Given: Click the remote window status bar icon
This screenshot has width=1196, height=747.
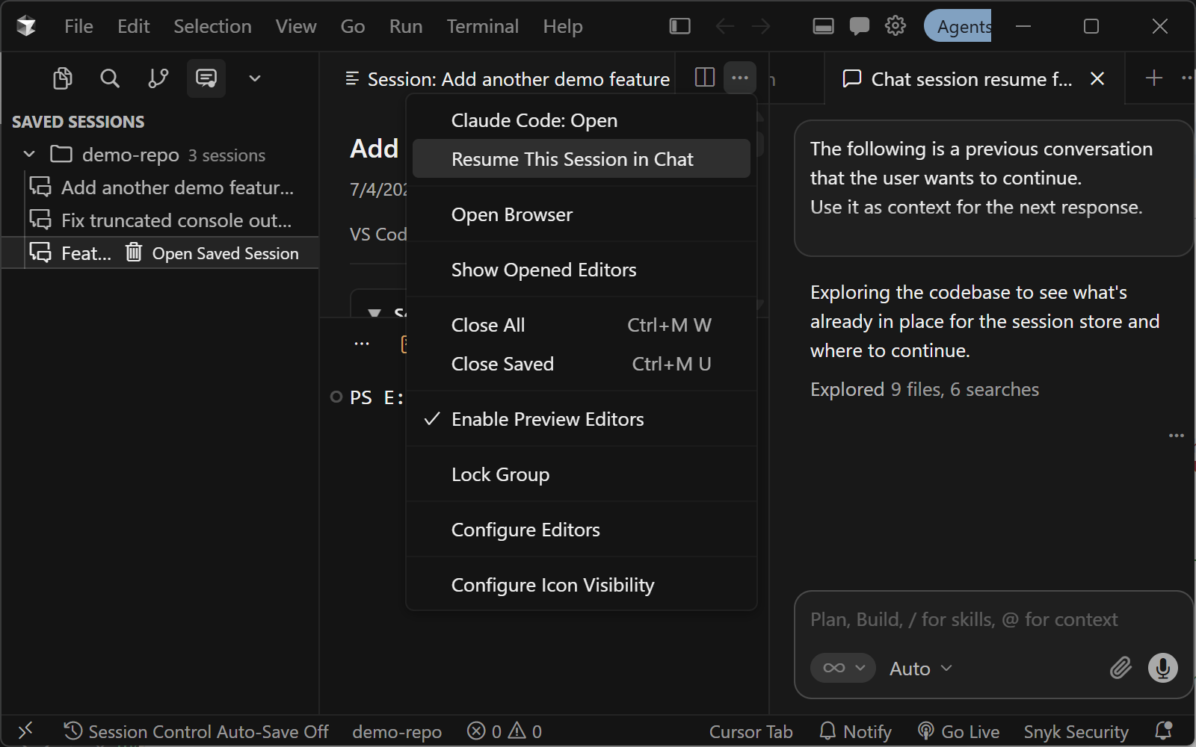Looking at the screenshot, I should [x=26, y=731].
